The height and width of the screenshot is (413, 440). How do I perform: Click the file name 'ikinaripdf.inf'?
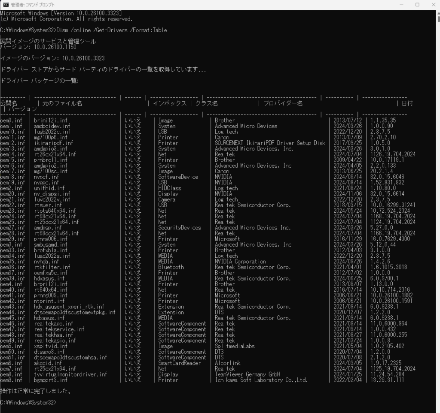click(54, 143)
